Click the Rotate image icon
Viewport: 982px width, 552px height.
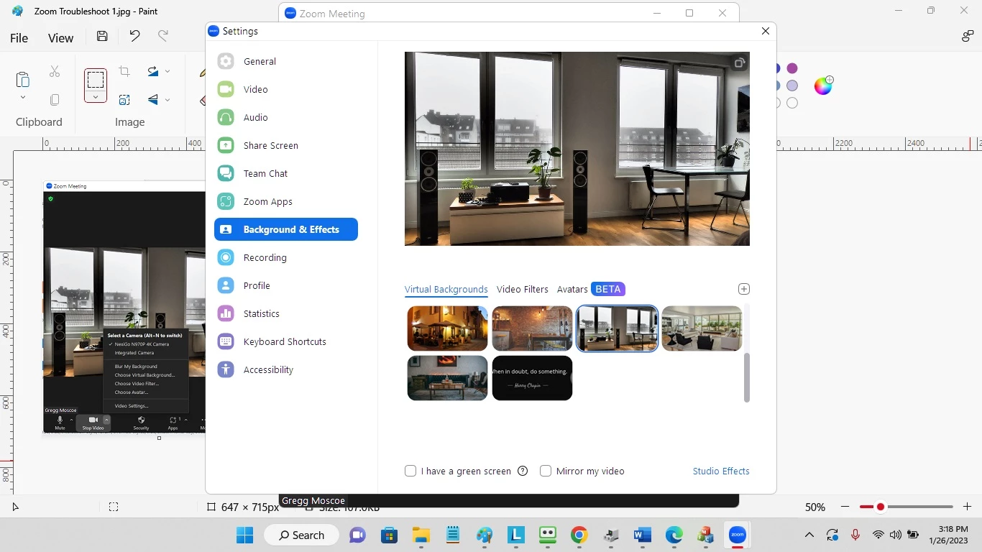point(153,71)
